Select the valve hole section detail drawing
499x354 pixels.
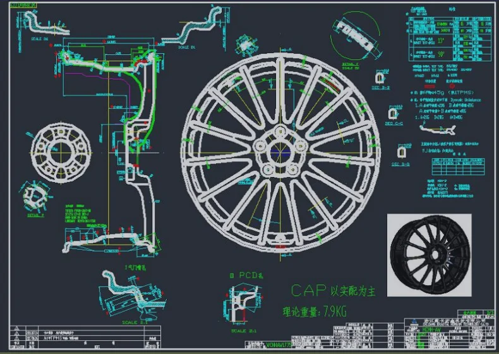click(132, 295)
